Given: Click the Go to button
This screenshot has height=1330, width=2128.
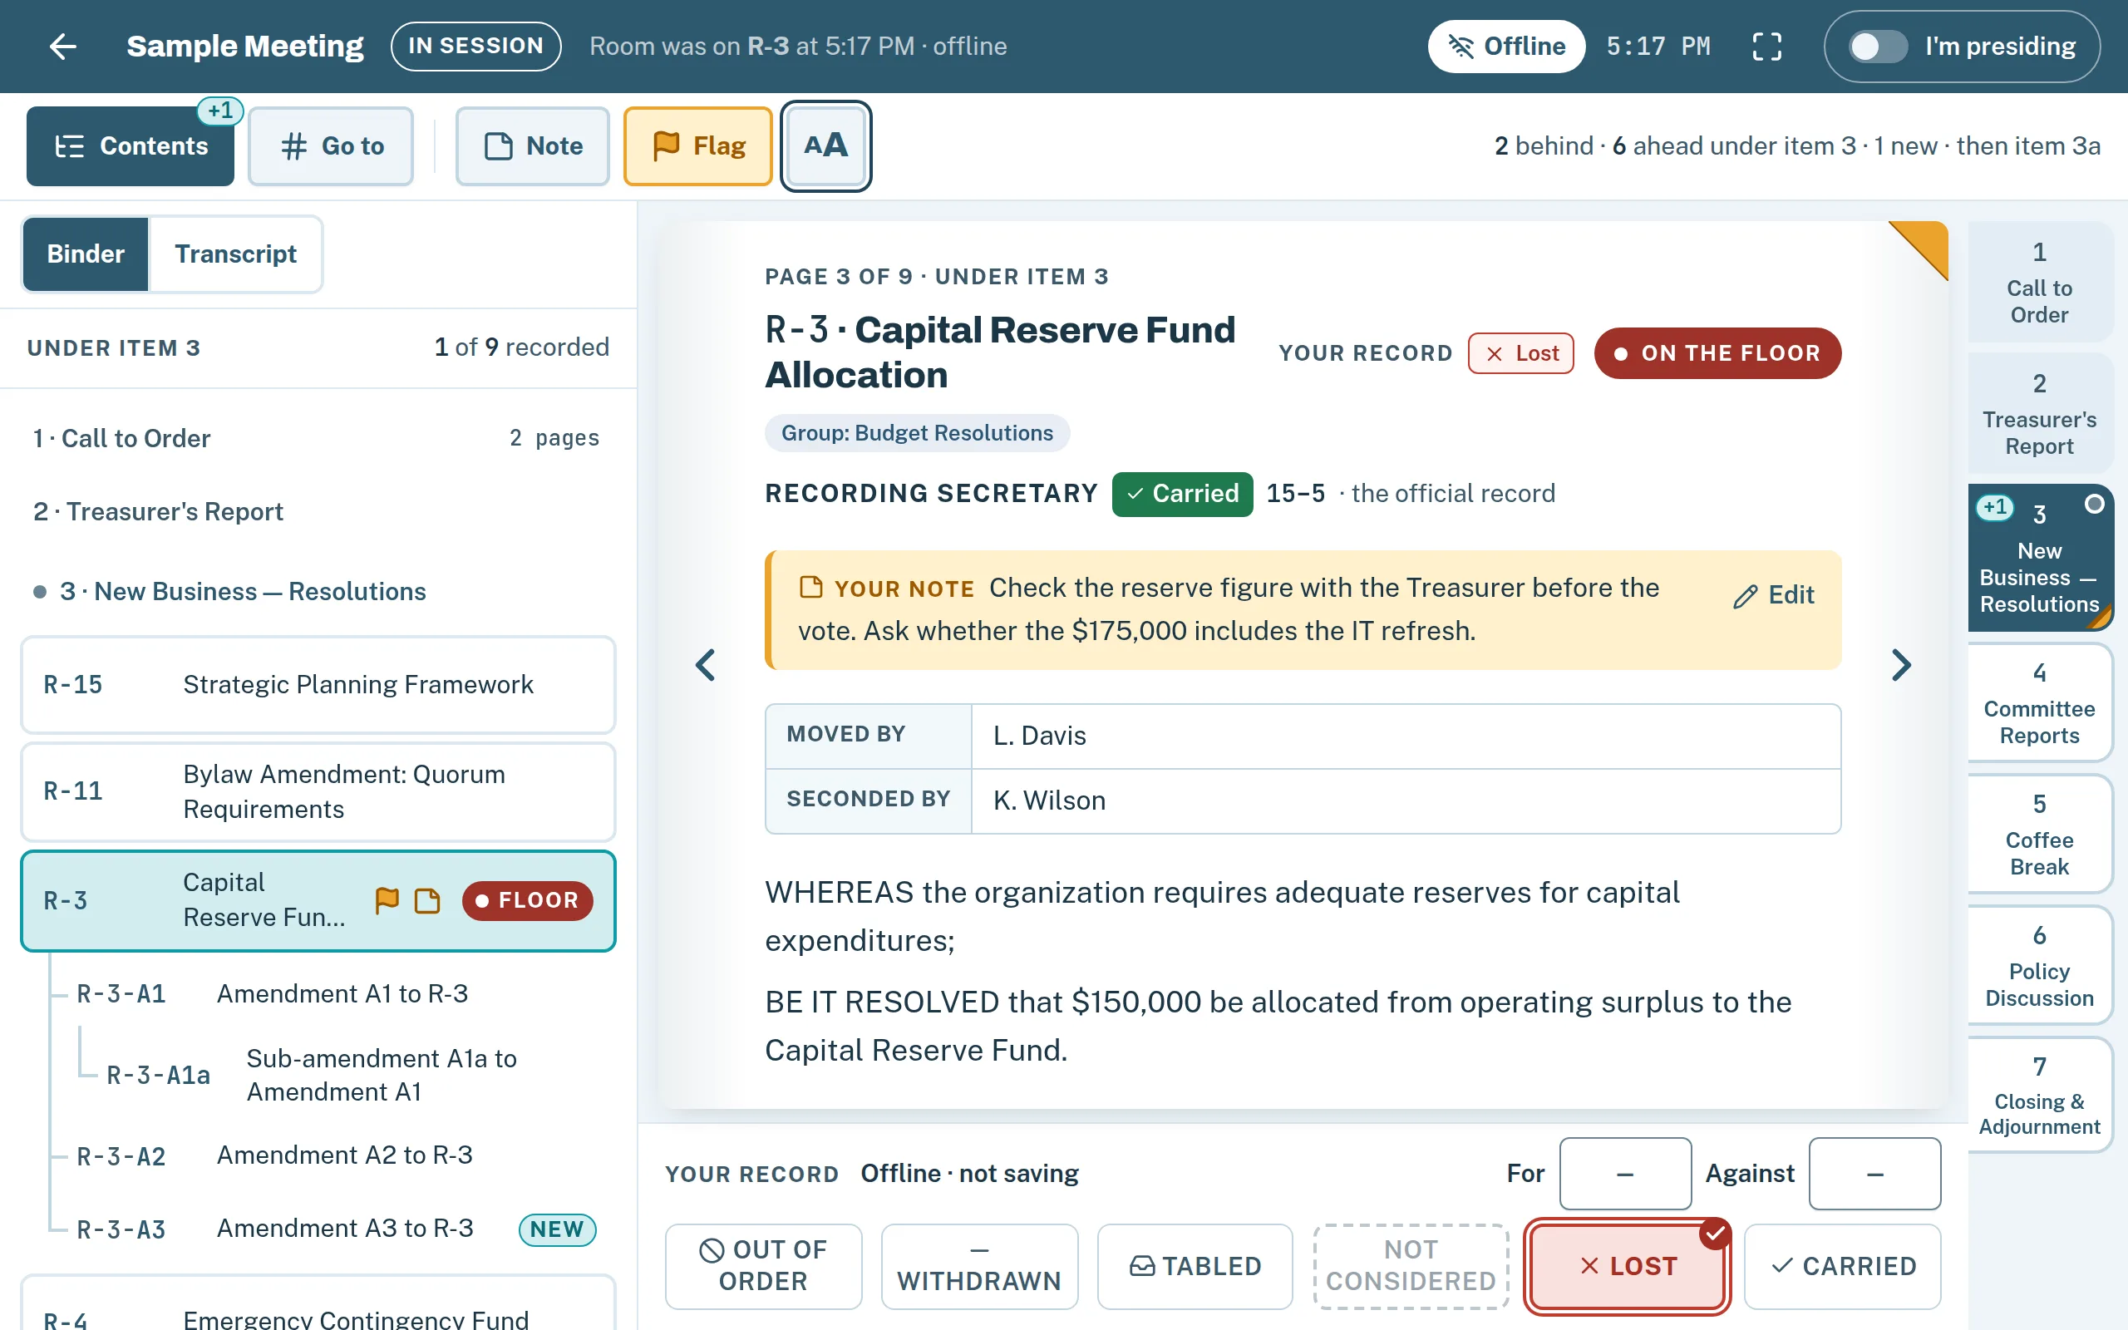Looking at the screenshot, I should (x=331, y=146).
